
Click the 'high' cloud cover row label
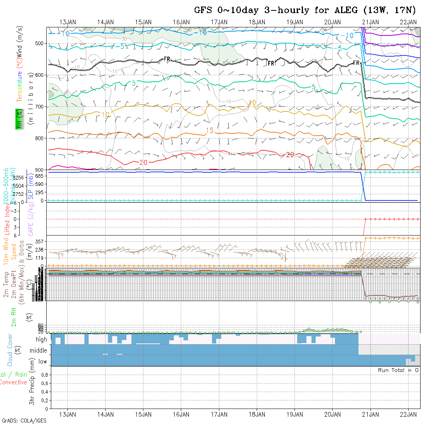[41, 340]
